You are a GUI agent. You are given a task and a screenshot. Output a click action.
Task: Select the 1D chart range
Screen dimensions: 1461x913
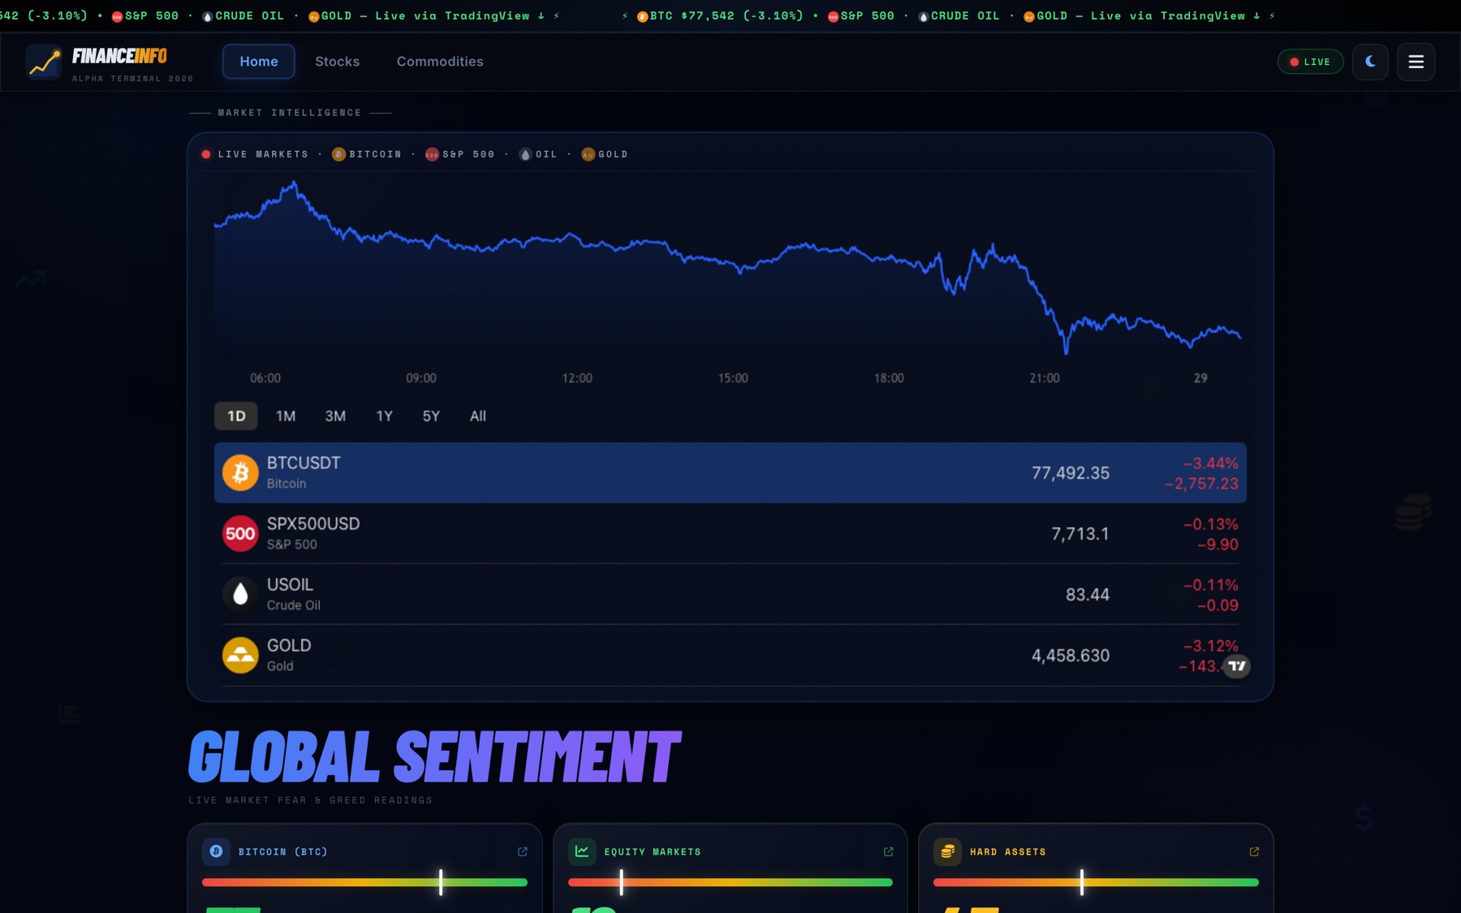236,416
